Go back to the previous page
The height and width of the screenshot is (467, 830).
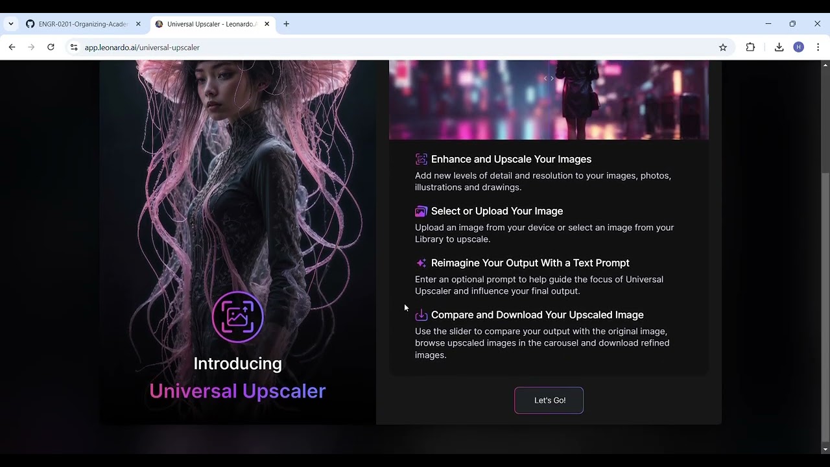tap(12, 47)
